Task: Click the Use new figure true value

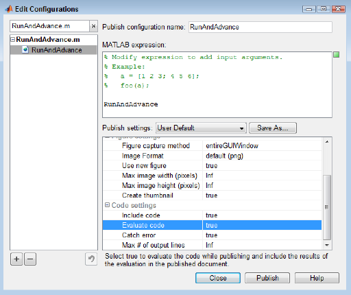Action: click(212, 165)
